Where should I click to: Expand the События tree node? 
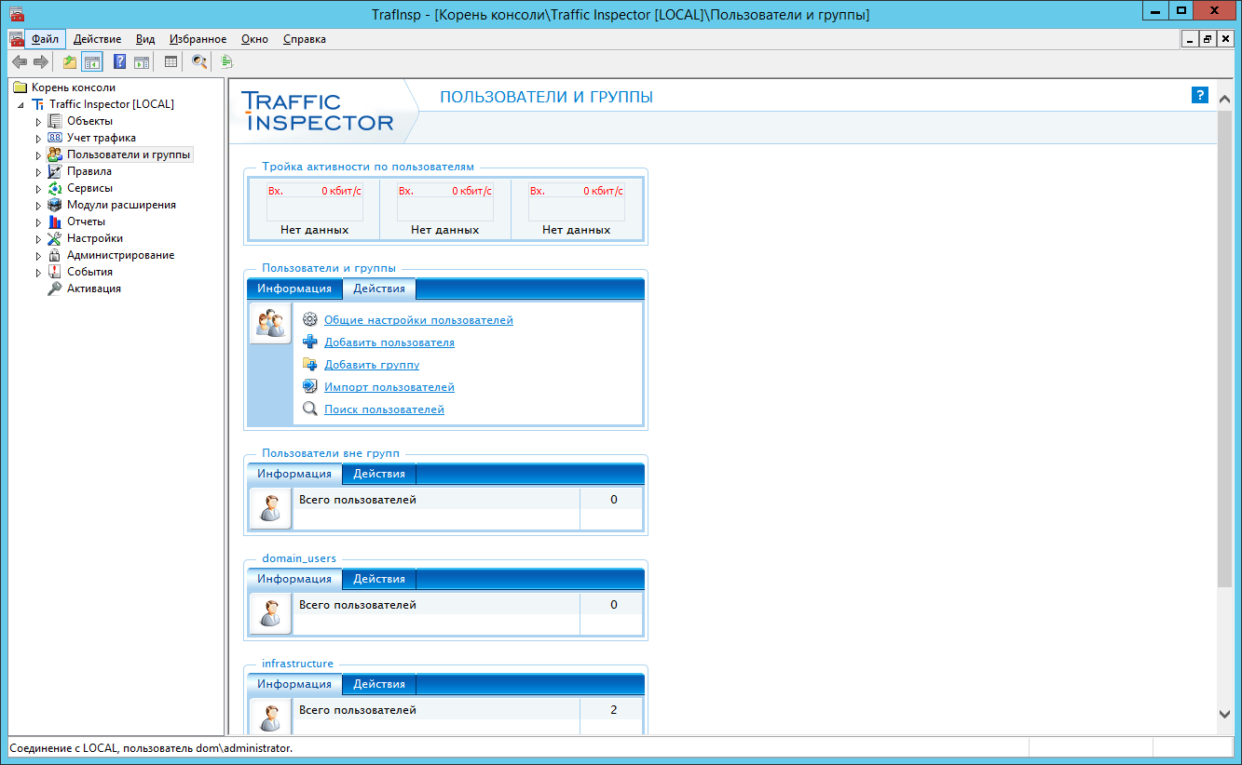click(38, 272)
